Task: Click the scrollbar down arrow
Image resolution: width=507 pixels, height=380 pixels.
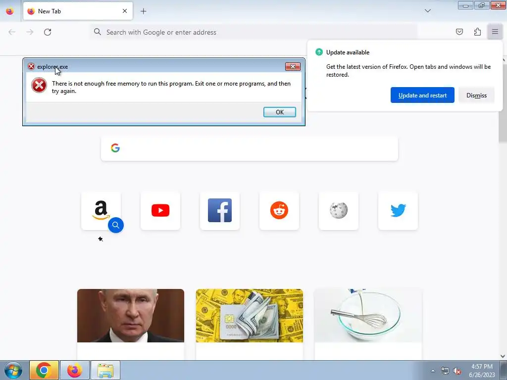Action: [x=503, y=356]
